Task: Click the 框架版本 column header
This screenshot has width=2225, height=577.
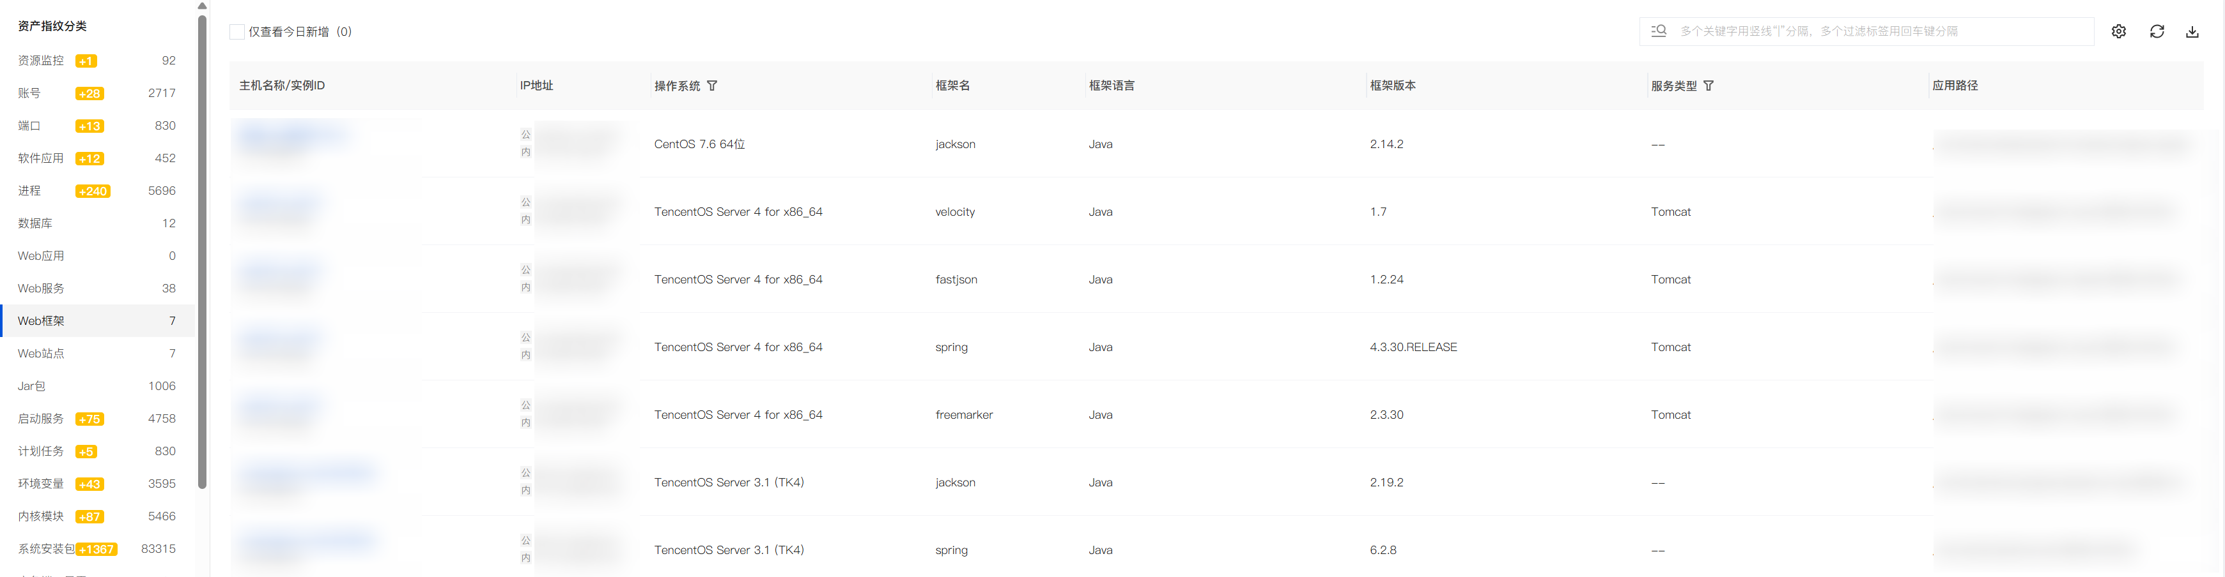Action: 1392,86
